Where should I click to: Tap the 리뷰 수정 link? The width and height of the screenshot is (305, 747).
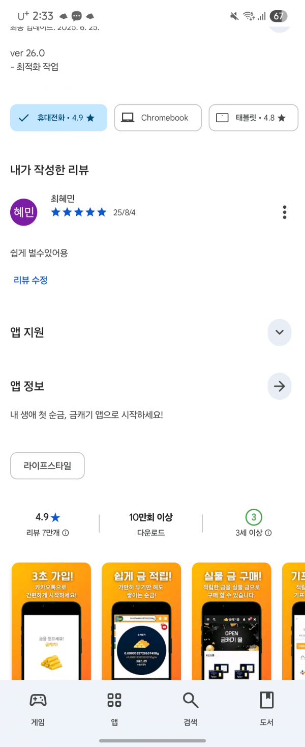[x=30, y=280]
